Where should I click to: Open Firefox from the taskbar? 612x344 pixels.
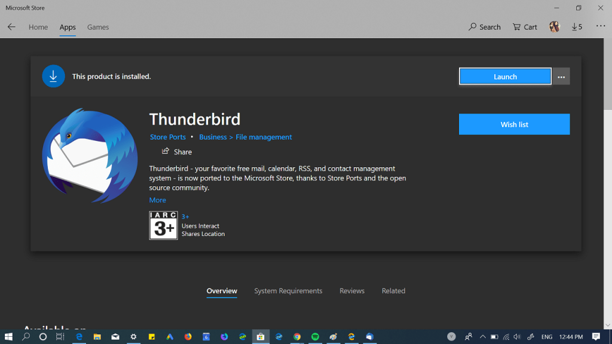tap(188, 337)
